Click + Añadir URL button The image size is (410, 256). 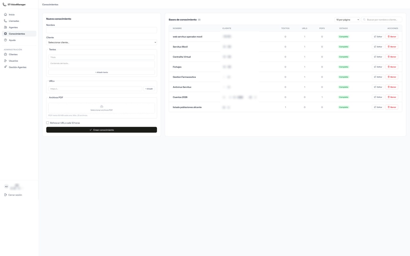click(x=149, y=89)
